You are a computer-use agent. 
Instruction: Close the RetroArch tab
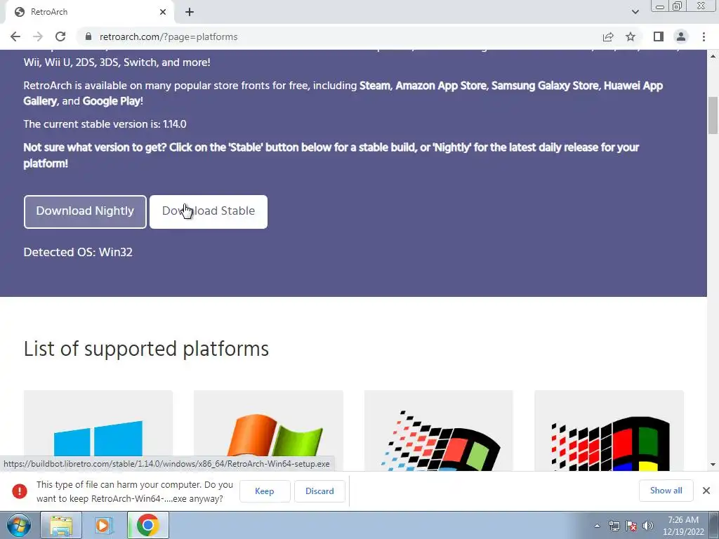pyautogui.click(x=163, y=12)
